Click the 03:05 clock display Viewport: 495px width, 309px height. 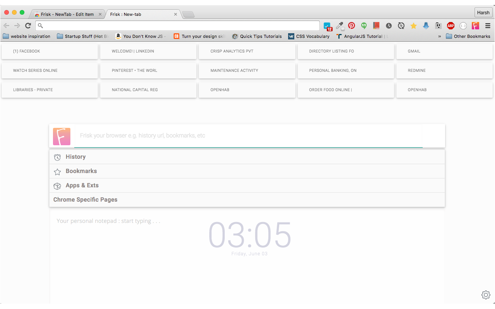[249, 235]
